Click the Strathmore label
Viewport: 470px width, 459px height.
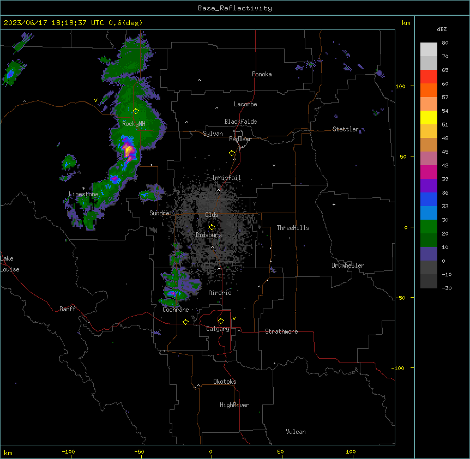[281, 331]
